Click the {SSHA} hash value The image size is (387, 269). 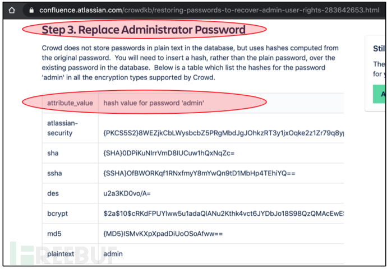199,174
